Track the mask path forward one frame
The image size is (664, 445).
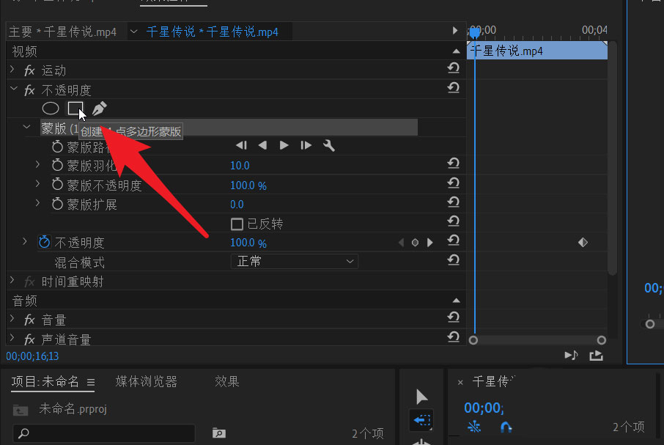coord(306,145)
